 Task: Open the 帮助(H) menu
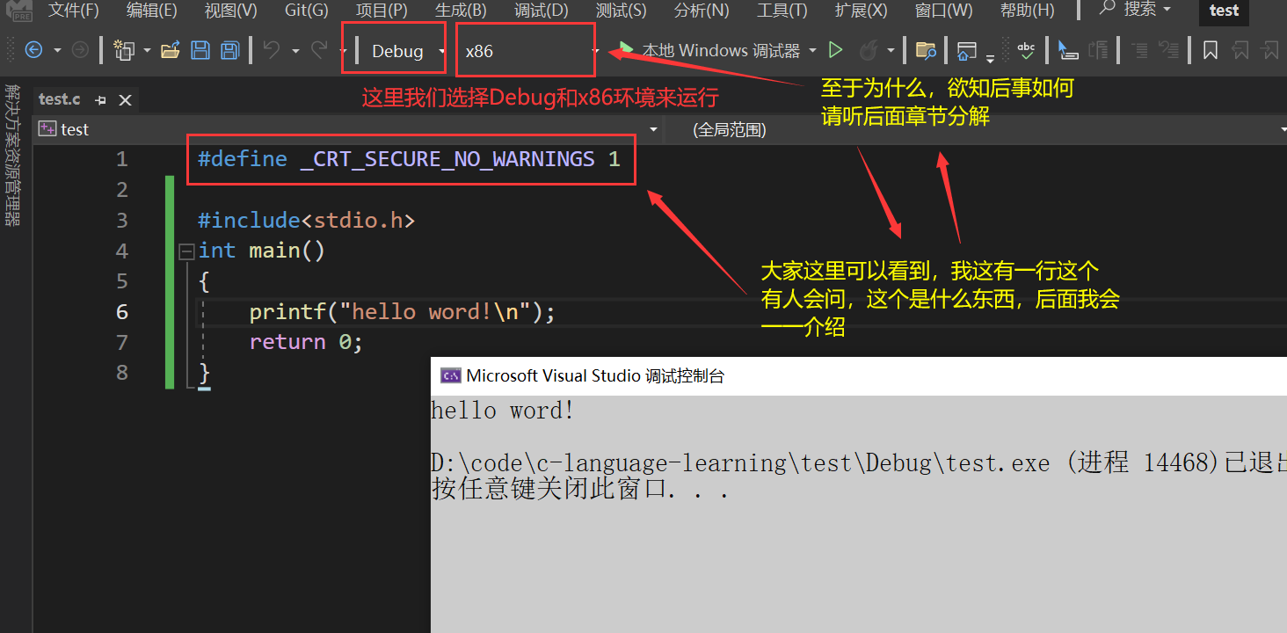point(1027,11)
